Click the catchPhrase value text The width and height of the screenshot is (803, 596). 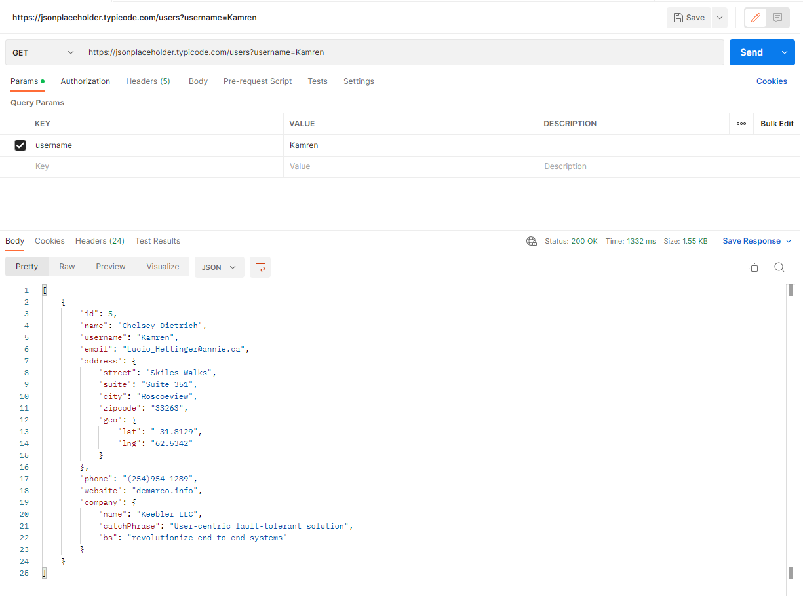pos(261,526)
